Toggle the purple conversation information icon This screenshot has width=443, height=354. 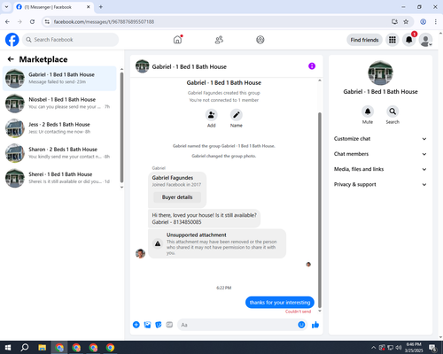click(x=312, y=66)
